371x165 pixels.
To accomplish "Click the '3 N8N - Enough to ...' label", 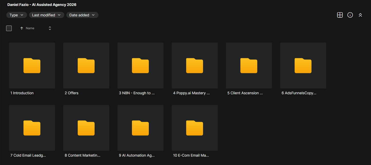I will coord(137,93).
